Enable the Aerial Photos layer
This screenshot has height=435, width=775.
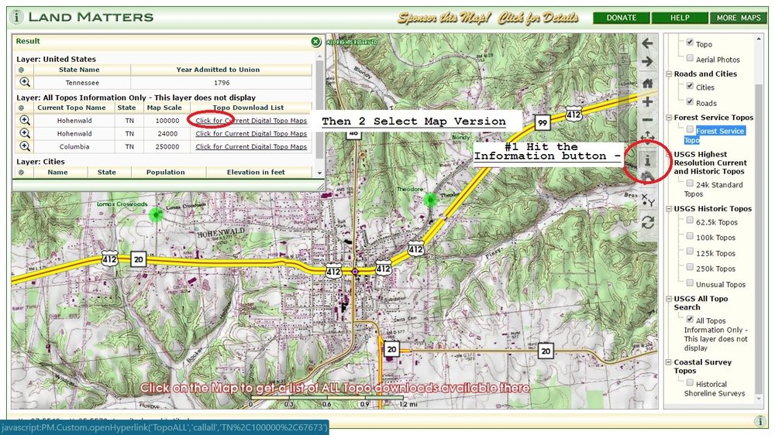(690, 58)
